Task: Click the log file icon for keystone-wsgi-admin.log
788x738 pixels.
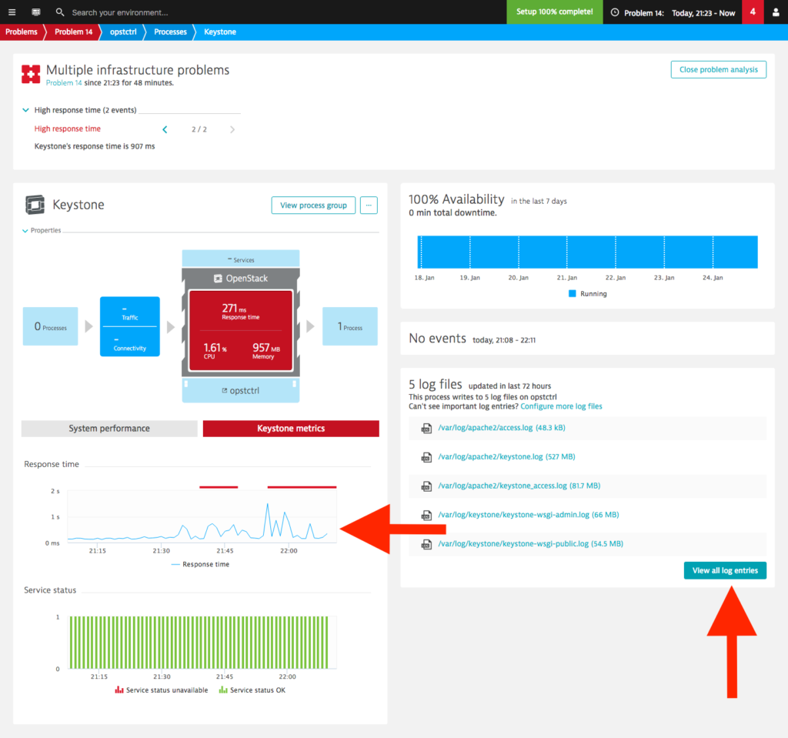Action: [x=426, y=516]
